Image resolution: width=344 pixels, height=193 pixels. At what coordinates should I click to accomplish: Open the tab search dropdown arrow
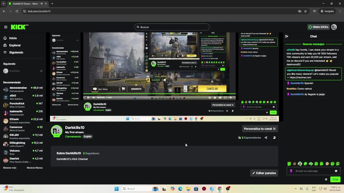tap(3, 4)
